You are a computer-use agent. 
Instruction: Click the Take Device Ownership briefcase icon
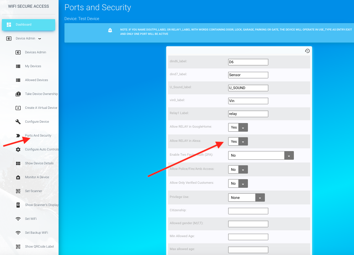18,94
